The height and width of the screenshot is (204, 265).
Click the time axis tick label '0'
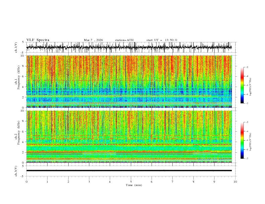coord(26,182)
